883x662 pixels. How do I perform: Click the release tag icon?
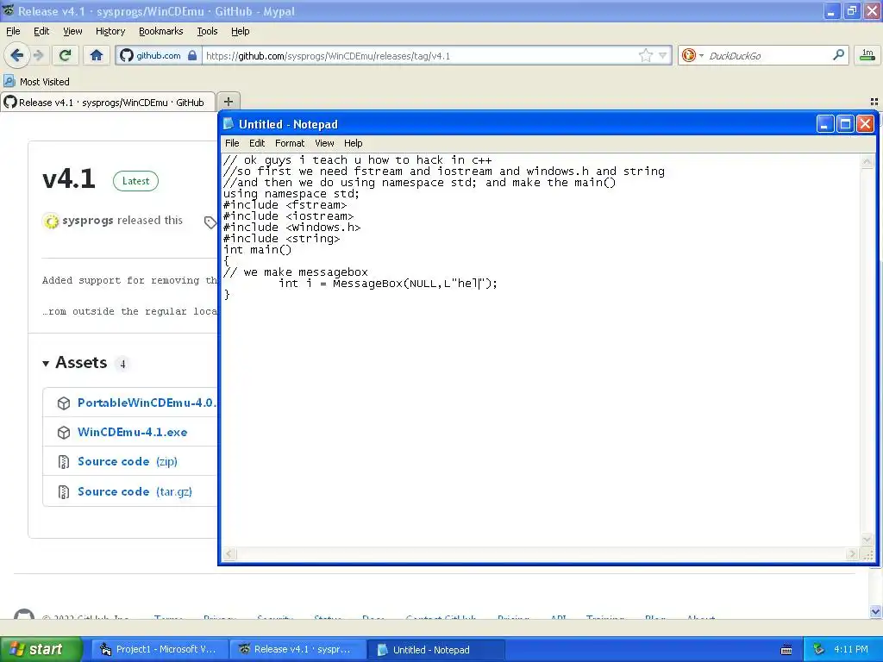point(210,222)
